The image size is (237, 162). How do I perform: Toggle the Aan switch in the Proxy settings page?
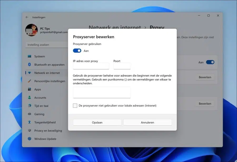[210, 62]
